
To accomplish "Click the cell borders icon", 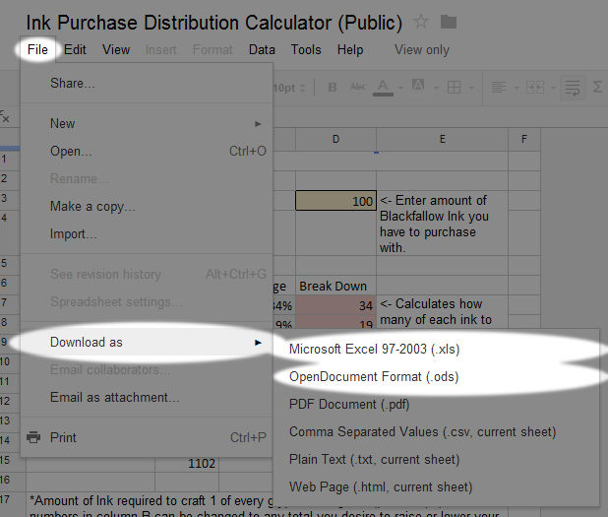I will point(454,88).
